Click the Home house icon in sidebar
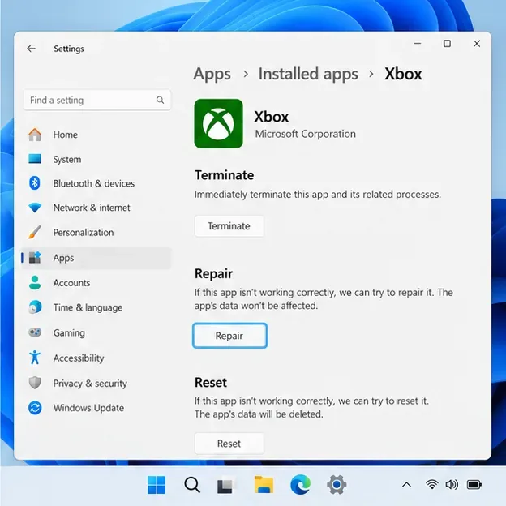 click(35, 135)
